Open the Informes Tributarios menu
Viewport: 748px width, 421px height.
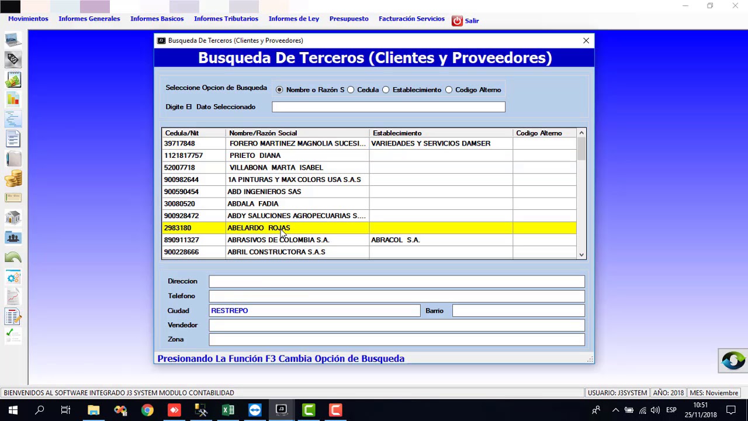226,19
